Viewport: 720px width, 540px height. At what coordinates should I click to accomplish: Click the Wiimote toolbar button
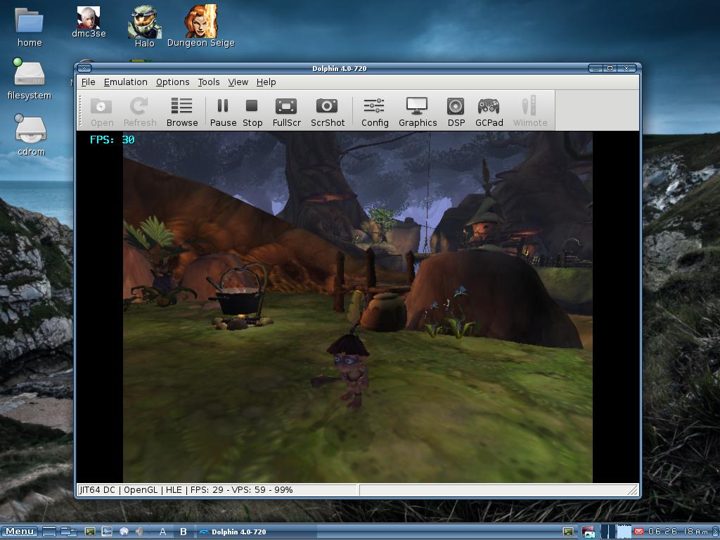point(529,111)
